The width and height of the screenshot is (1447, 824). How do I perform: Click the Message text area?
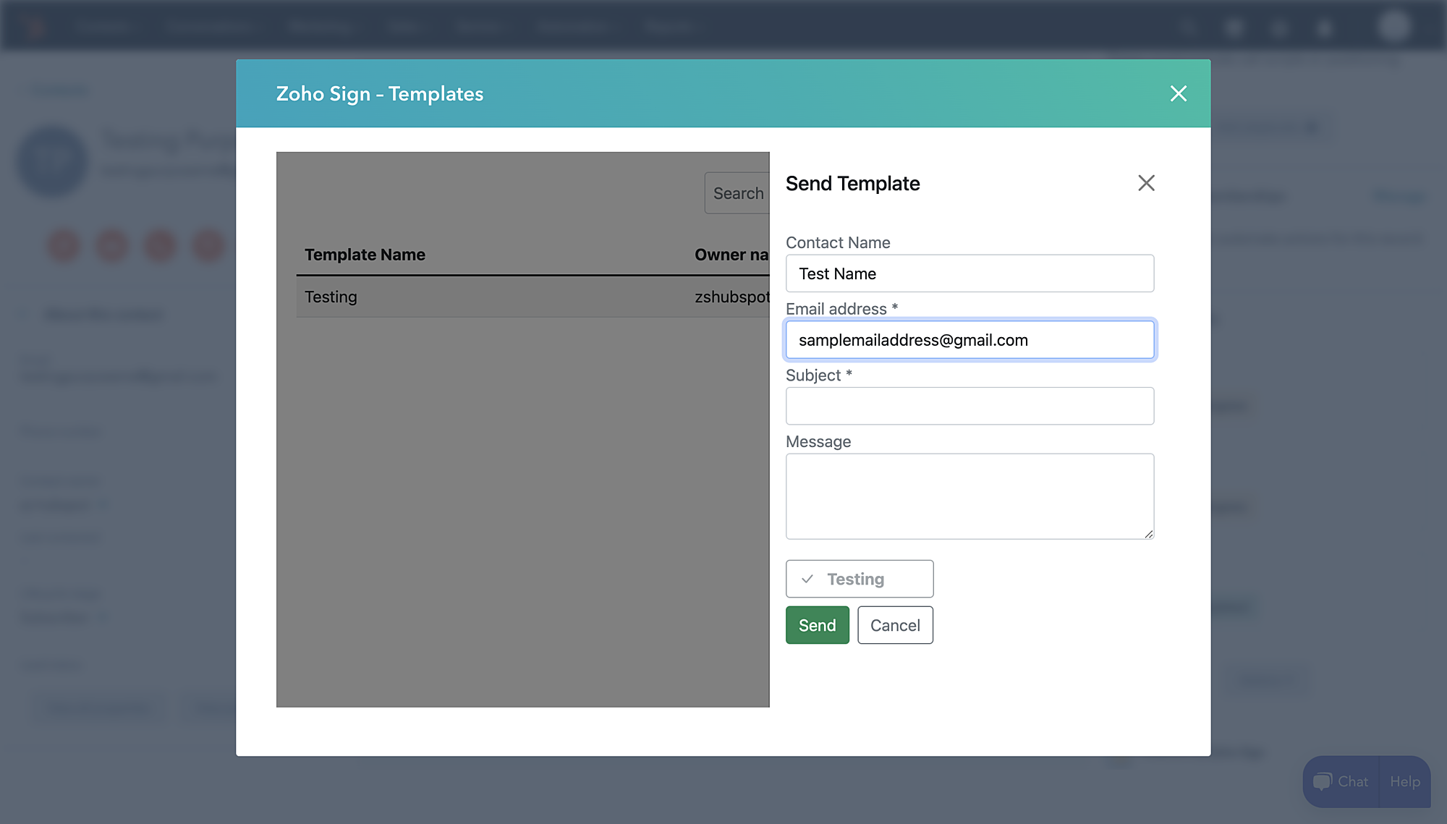pyautogui.click(x=969, y=496)
